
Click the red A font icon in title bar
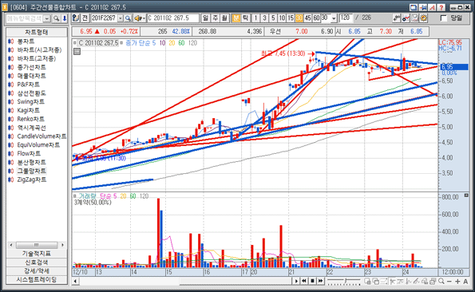click(x=432, y=7)
